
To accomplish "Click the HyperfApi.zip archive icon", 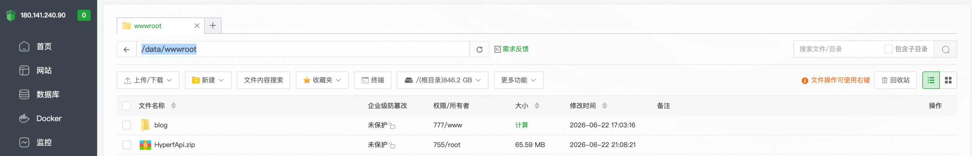I will (x=145, y=145).
